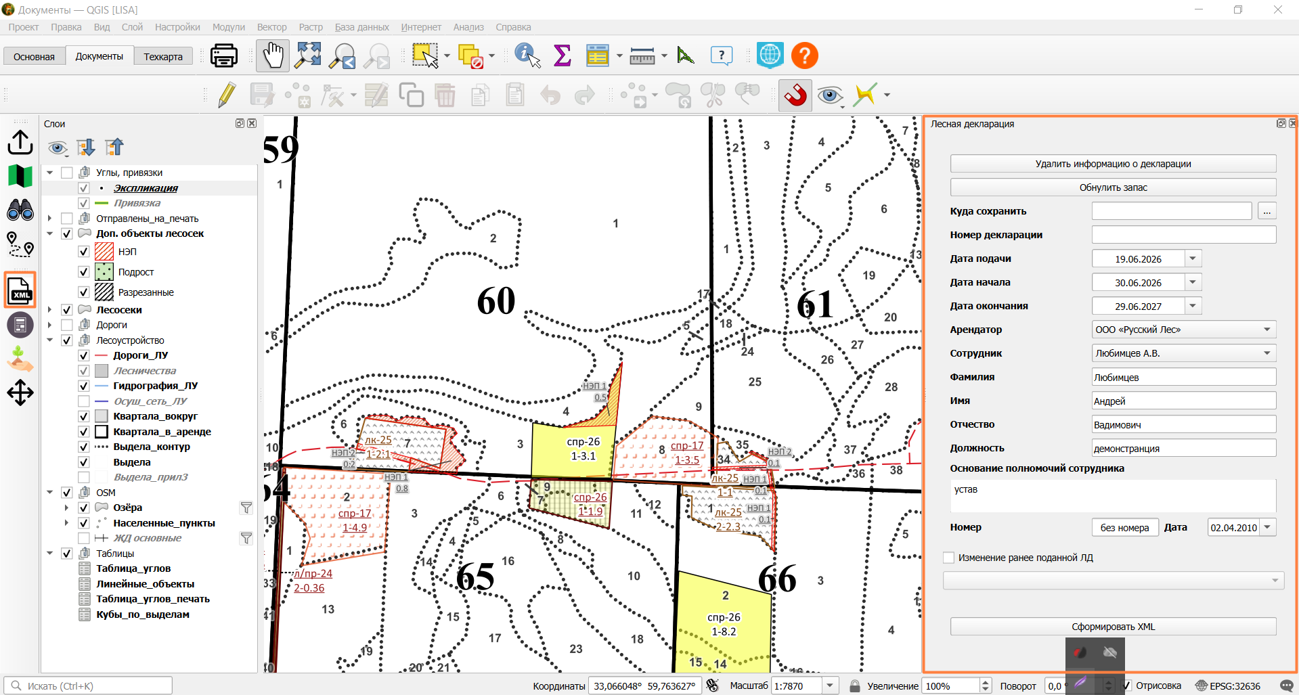
Task: Click the XML export sidebar icon
Action: pyautogui.click(x=20, y=290)
